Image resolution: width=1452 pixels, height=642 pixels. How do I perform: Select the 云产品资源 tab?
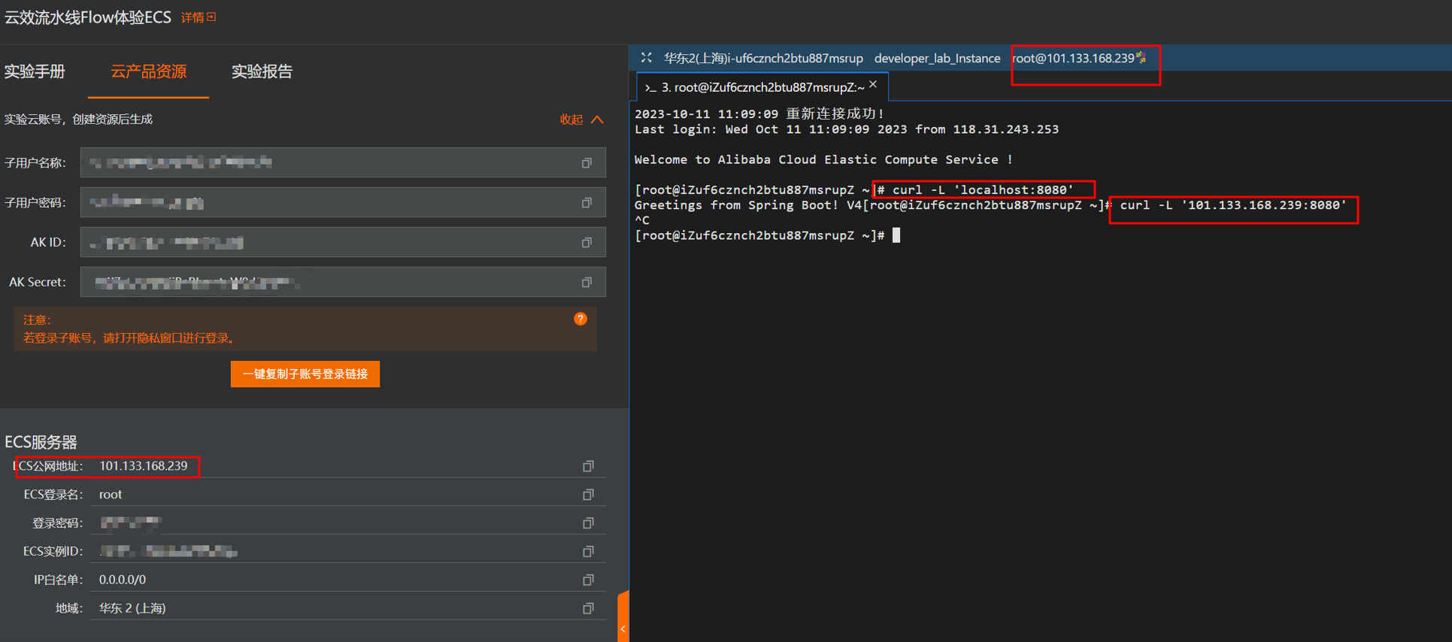(148, 71)
